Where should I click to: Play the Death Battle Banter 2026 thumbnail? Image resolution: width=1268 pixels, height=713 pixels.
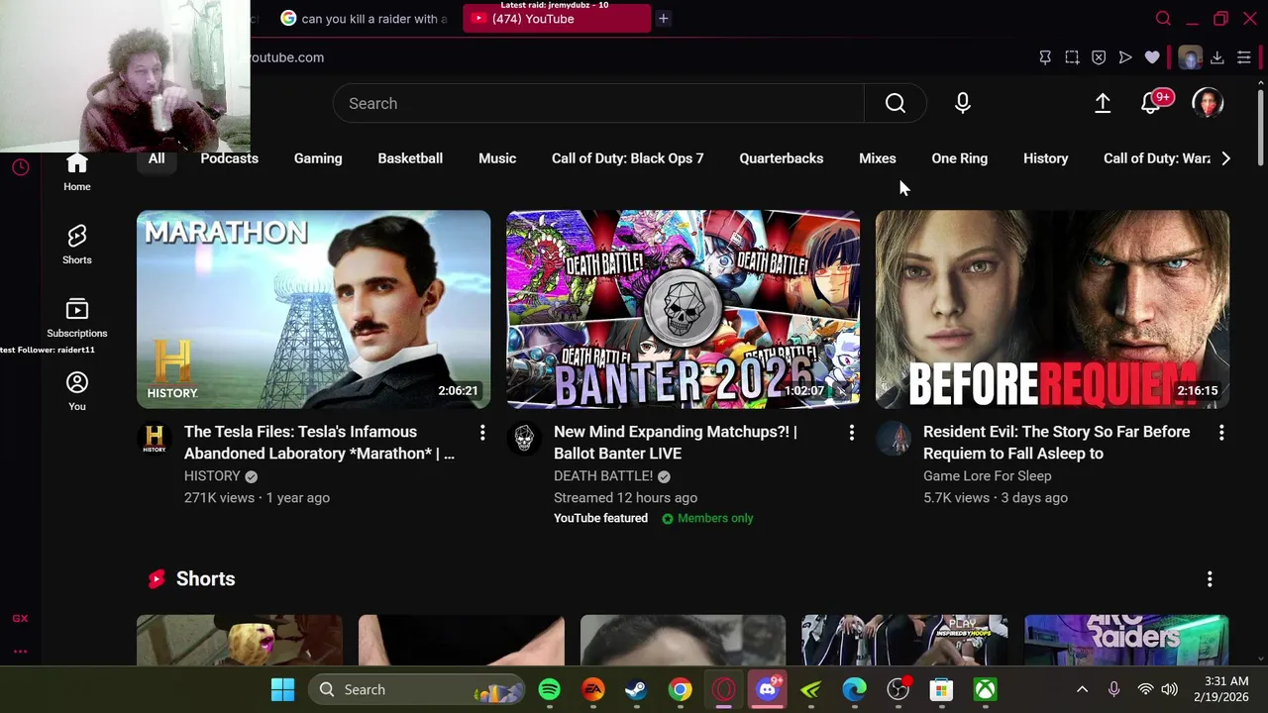pyautogui.click(x=683, y=309)
